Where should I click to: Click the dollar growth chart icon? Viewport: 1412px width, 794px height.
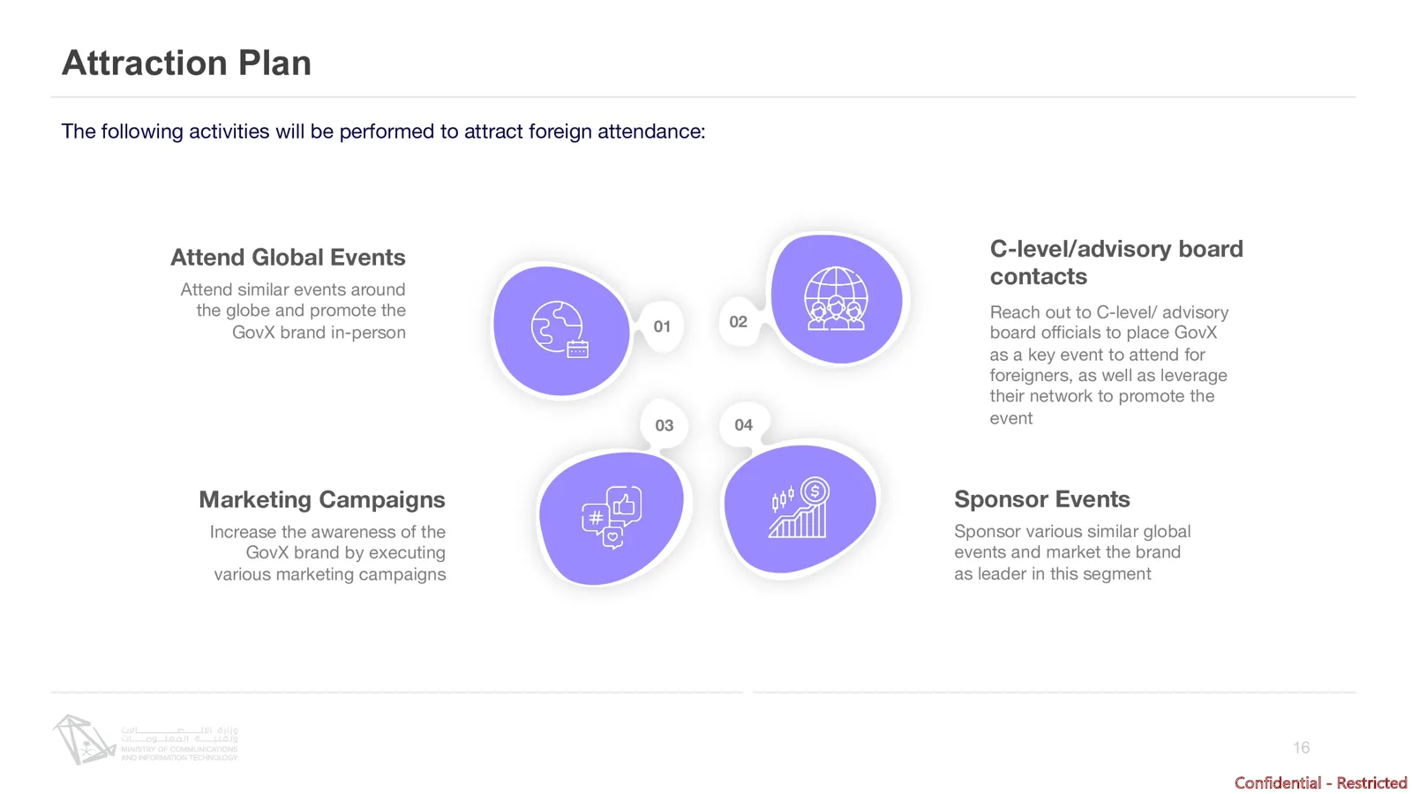(800, 507)
